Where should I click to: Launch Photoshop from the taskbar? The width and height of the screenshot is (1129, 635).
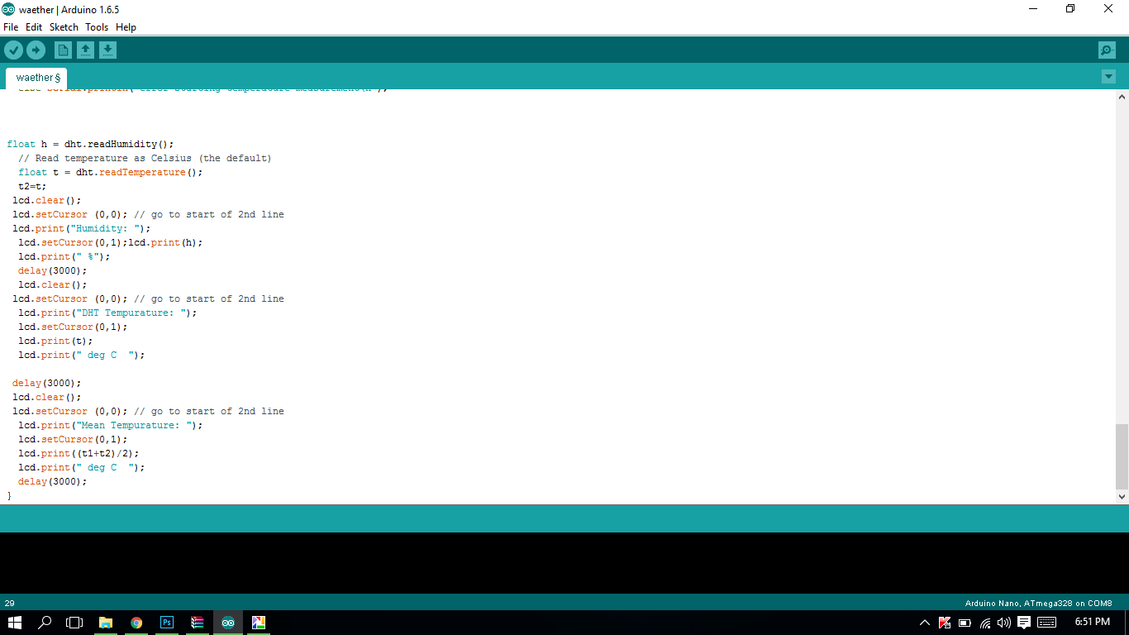coord(167,623)
